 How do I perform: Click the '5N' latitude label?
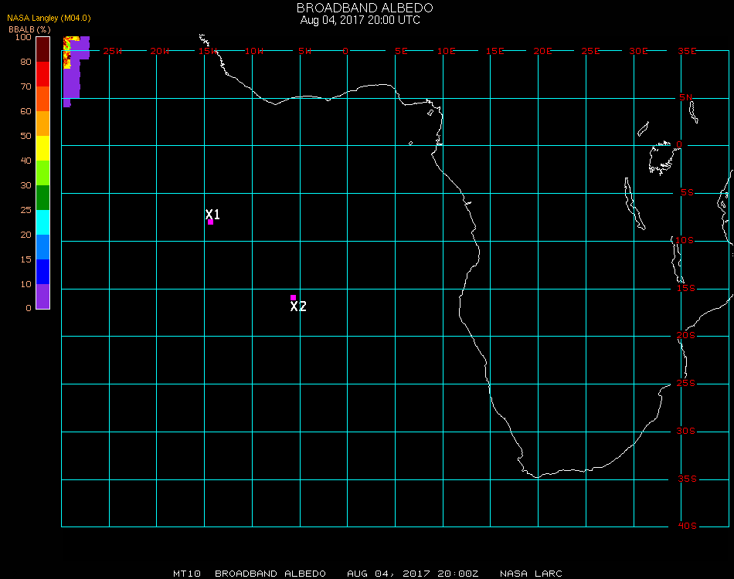(686, 97)
